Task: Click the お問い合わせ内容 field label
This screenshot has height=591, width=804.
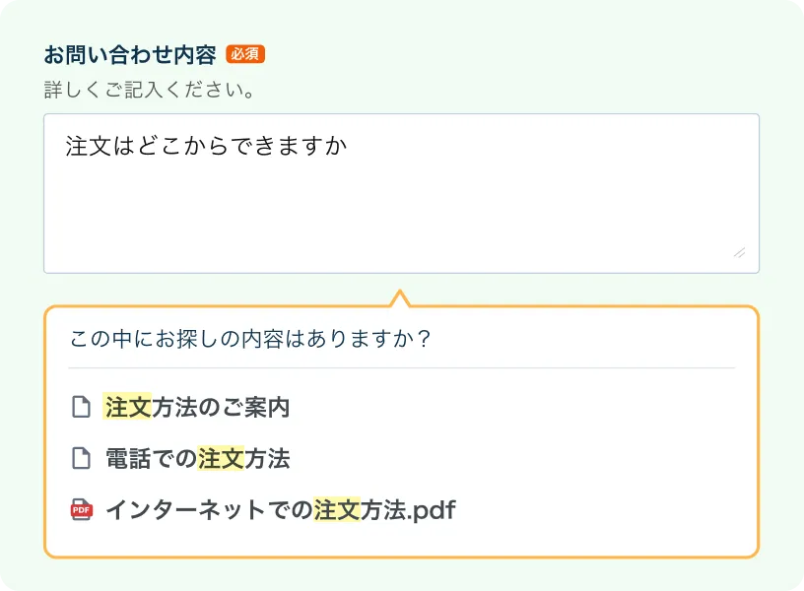Action: 130,54
